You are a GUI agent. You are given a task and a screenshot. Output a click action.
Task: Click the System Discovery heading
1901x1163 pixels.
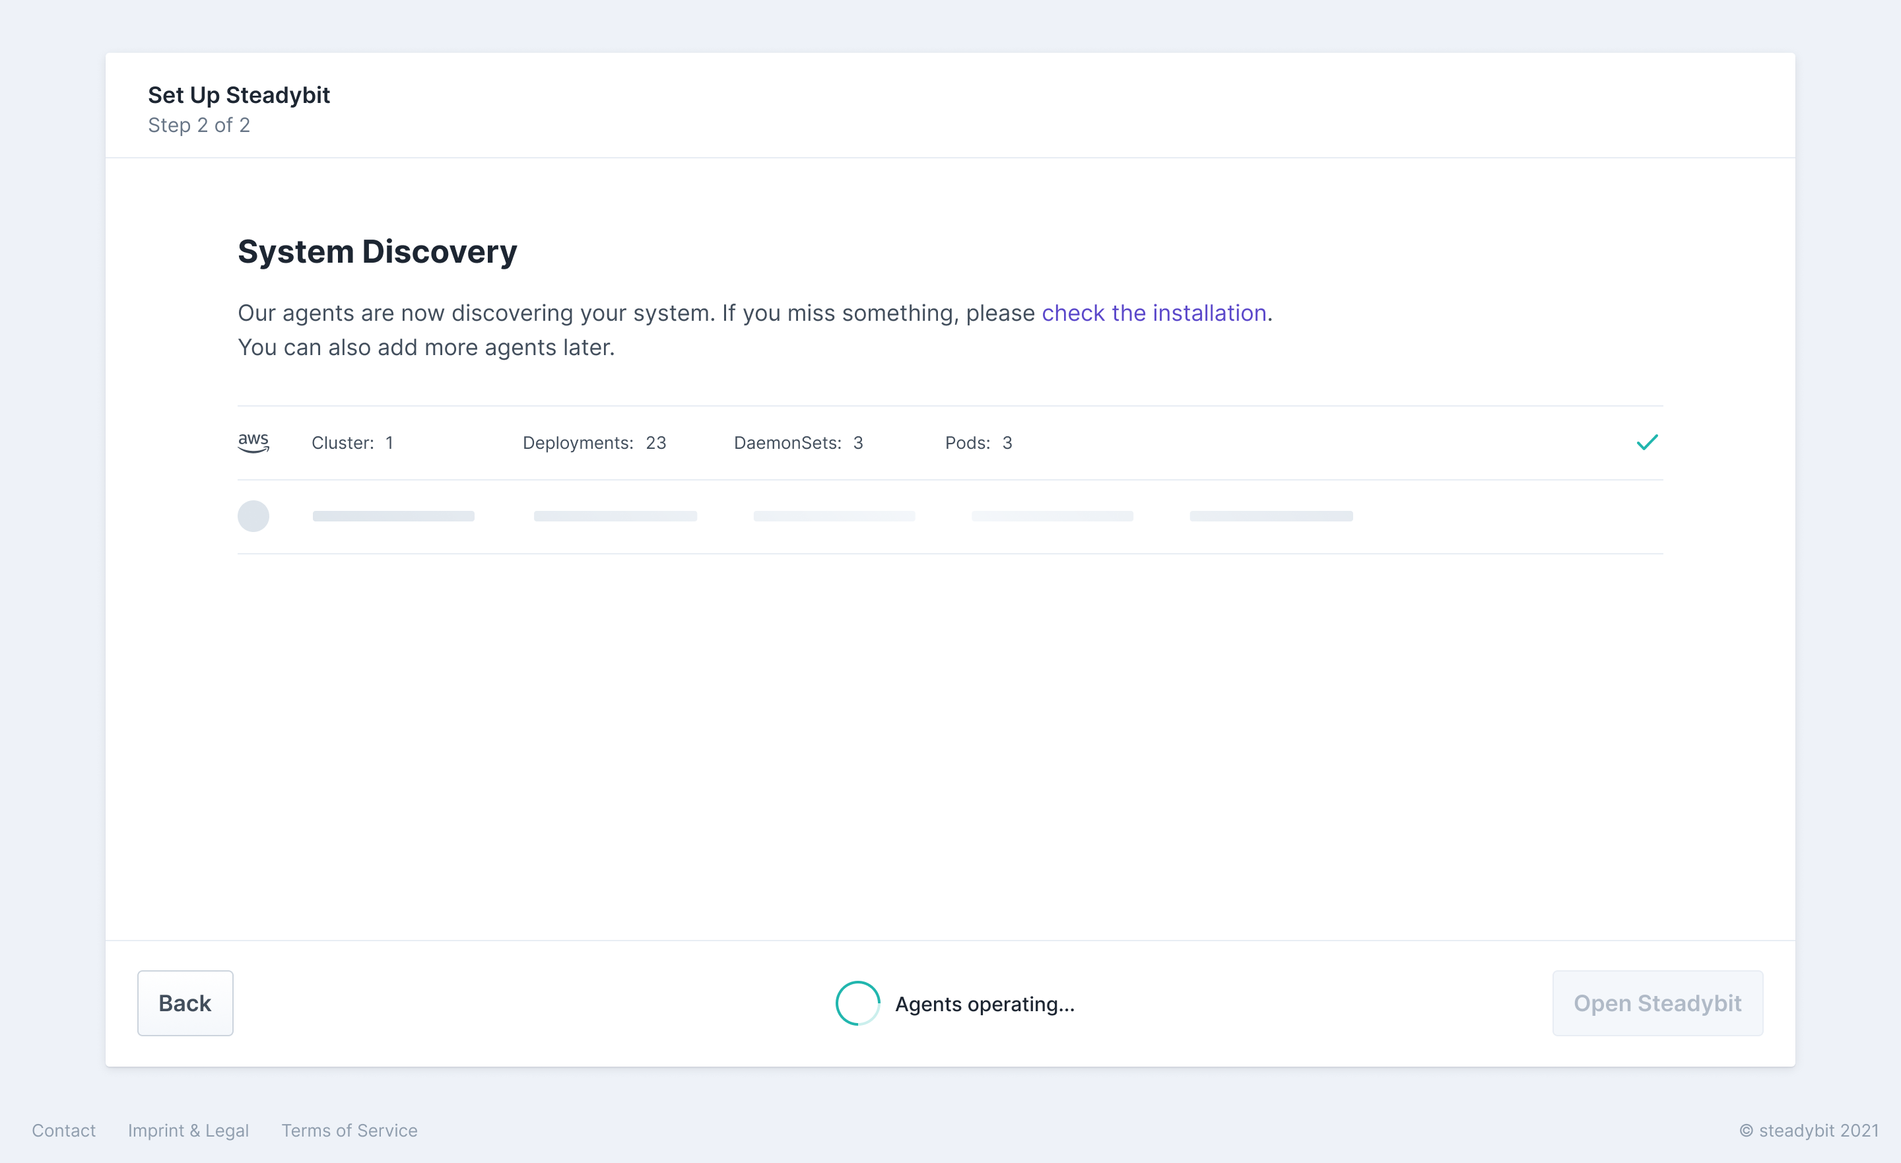tap(378, 251)
